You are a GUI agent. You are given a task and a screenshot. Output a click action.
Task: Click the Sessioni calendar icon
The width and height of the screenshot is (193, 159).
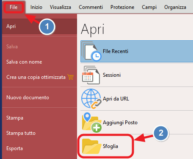pyautogui.click(x=91, y=75)
